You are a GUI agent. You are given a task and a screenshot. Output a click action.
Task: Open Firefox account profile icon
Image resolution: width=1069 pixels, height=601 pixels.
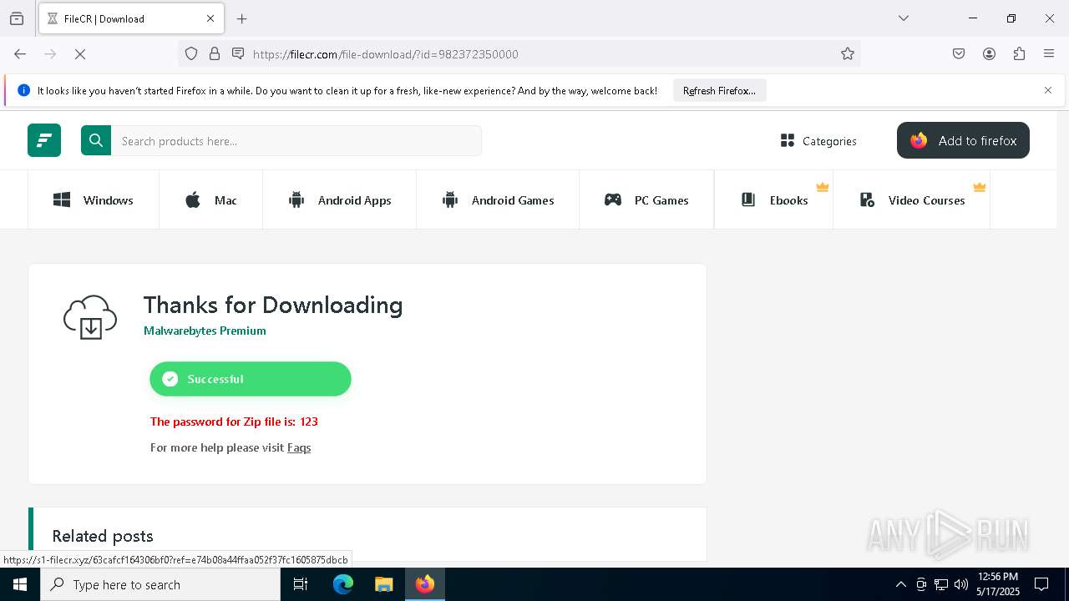pyautogui.click(x=989, y=54)
